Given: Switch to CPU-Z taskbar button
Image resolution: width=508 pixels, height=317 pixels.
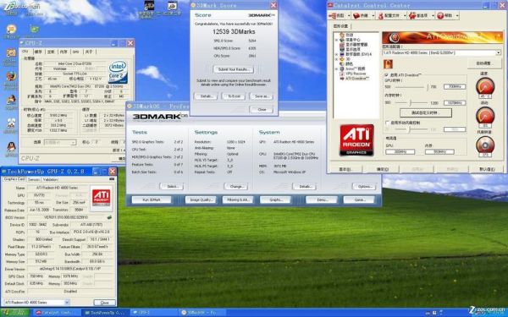Looking at the screenshot, I should coord(153,313).
